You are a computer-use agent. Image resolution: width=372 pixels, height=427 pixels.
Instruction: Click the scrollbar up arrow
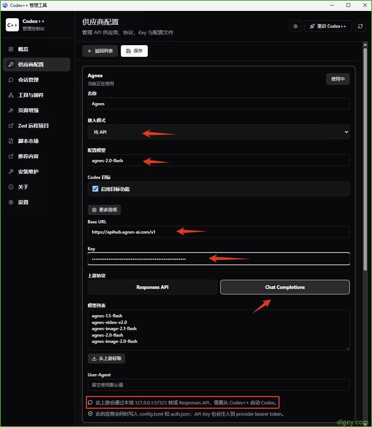[x=365, y=45]
